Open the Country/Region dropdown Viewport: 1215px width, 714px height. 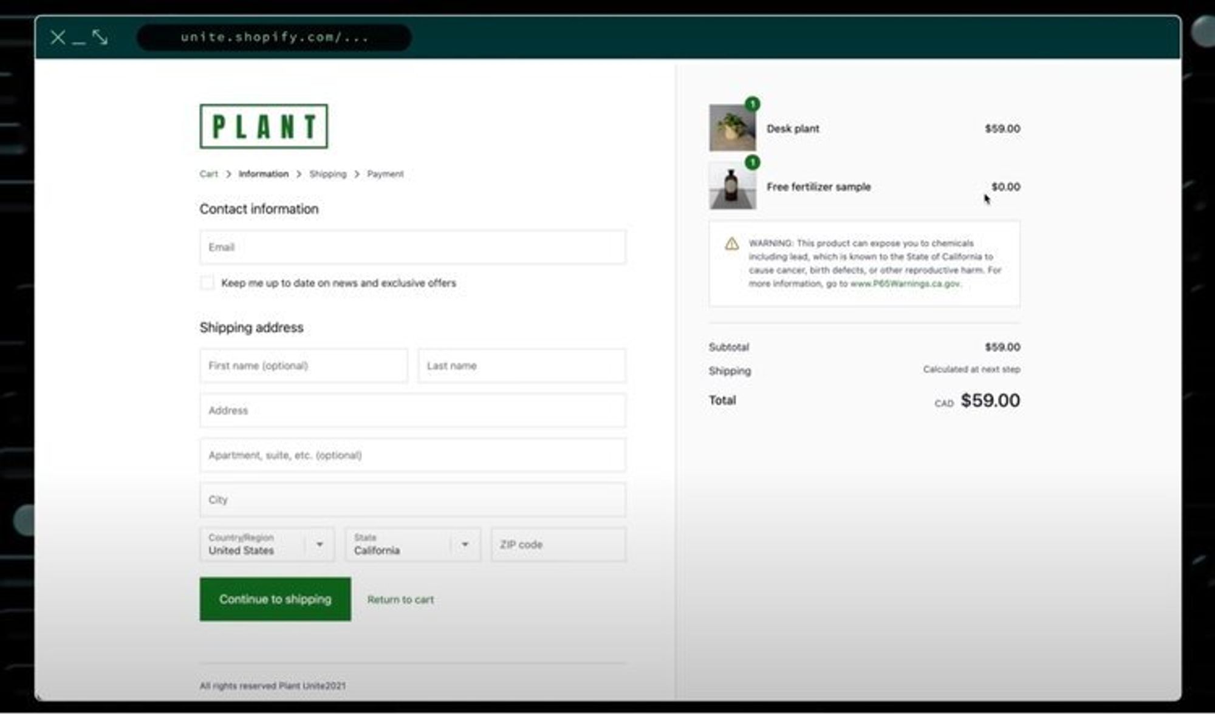[267, 545]
